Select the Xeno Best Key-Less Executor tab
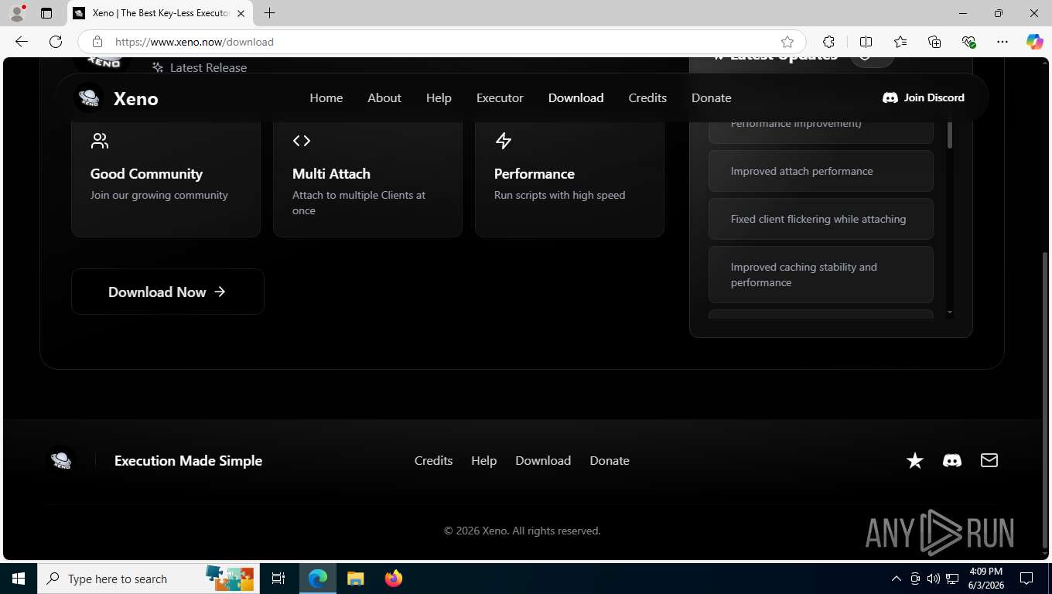 (x=159, y=13)
